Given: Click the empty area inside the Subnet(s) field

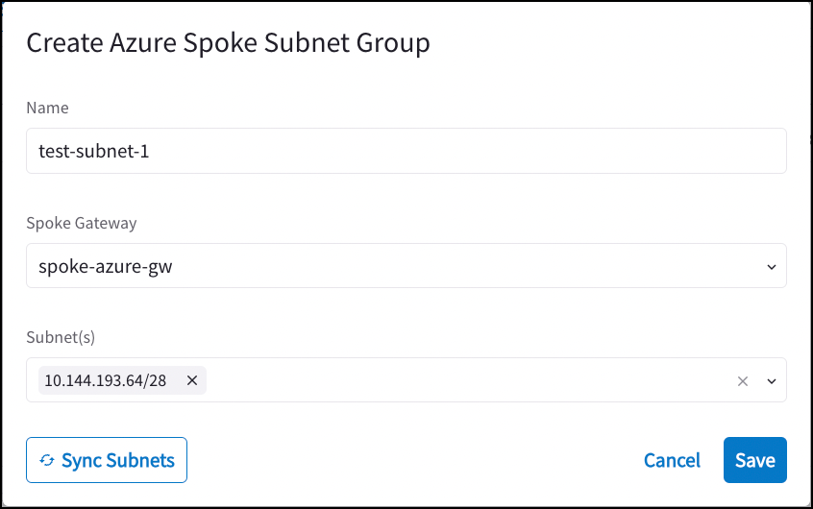Looking at the screenshot, I should coord(461,380).
